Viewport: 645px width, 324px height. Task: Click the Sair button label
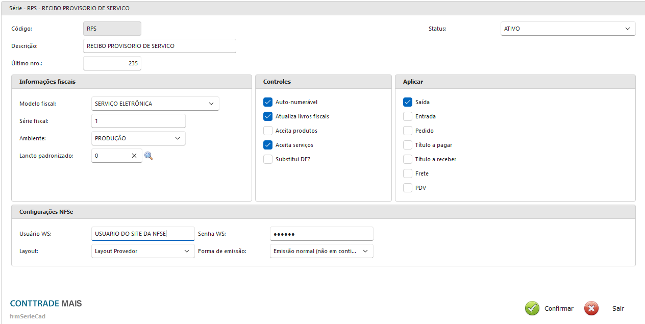pyautogui.click(x=618, y=308)
